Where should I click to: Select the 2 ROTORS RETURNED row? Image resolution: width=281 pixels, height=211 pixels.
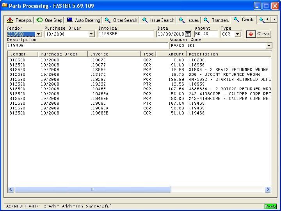(139, 89)
